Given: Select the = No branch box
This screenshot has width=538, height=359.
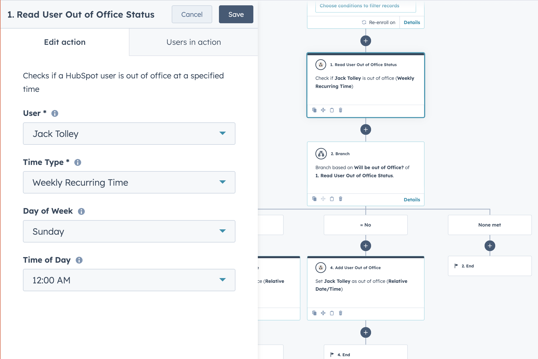Looking at the screenshot, I should (x=365, y=225).
